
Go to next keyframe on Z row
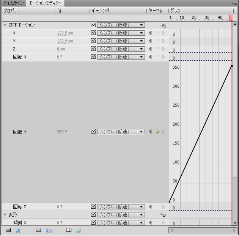click(x=164, y=49)
